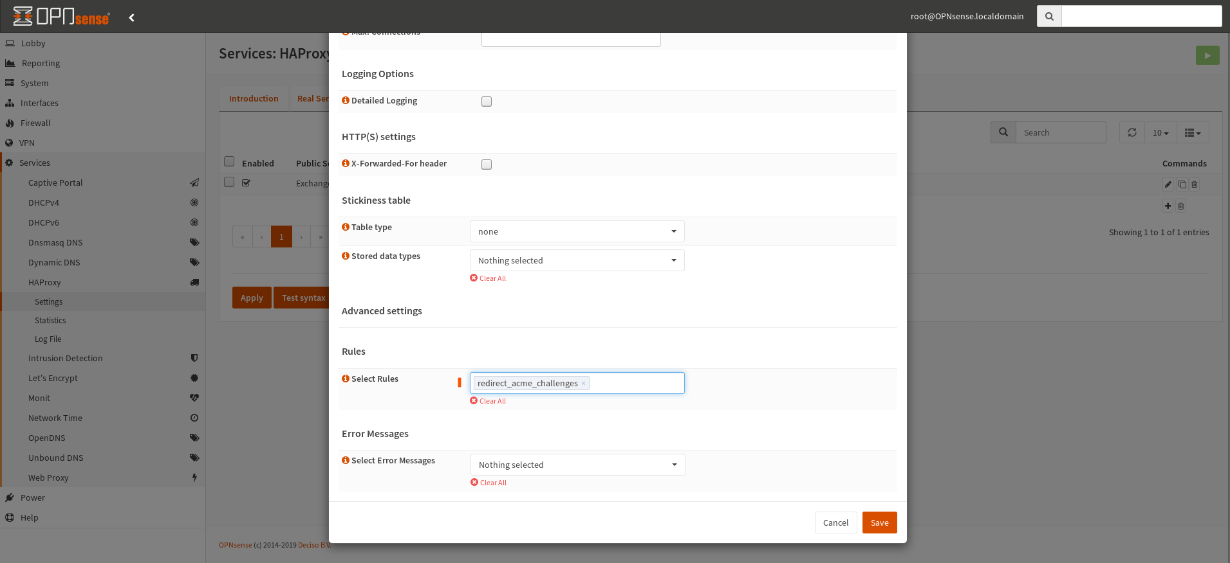Image resolution: width=1230 pixels, height=563 pixels.
Task: Expand the Stored data types dropdown
Action: (x=577, y=260)
